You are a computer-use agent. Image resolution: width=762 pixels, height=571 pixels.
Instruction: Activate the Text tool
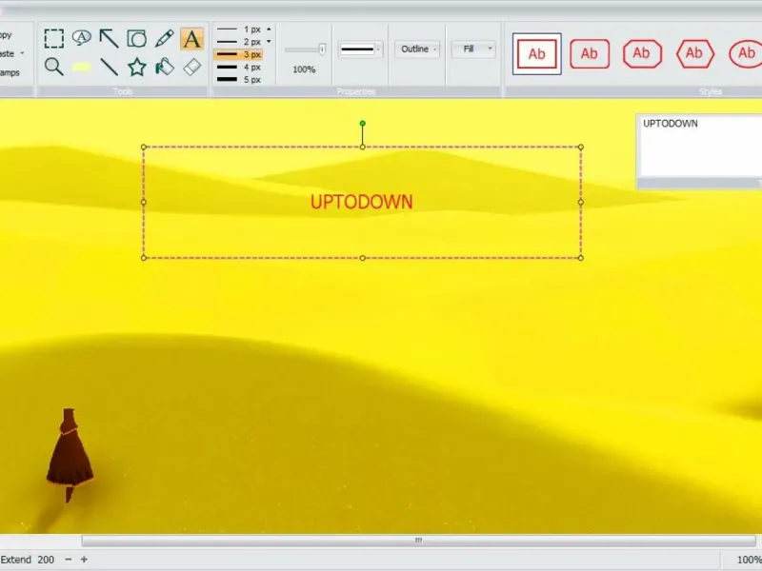coord(192,39)
